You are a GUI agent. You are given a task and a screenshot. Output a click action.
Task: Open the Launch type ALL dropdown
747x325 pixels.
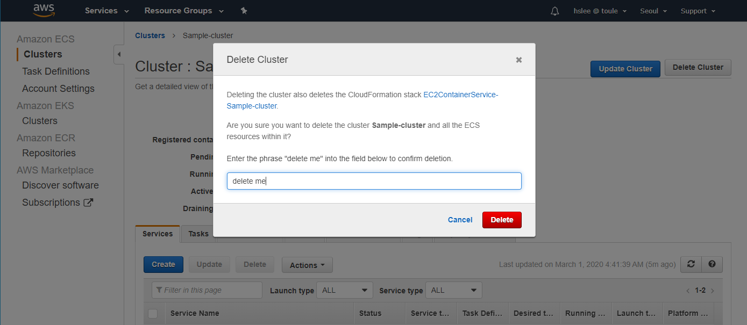[345, 290]
